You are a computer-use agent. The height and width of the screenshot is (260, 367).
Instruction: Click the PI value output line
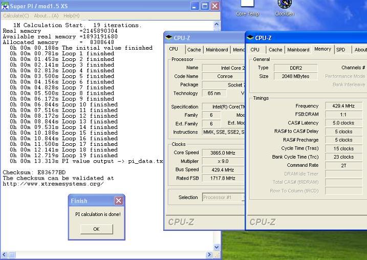click(x=86, y=161)
